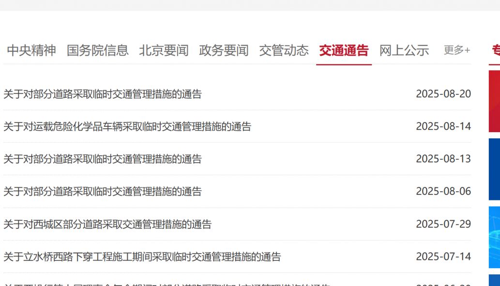500x286 pixels.
Task: Open the 部分道路 notice dated 2025-08-13
Action: point(103,159)
